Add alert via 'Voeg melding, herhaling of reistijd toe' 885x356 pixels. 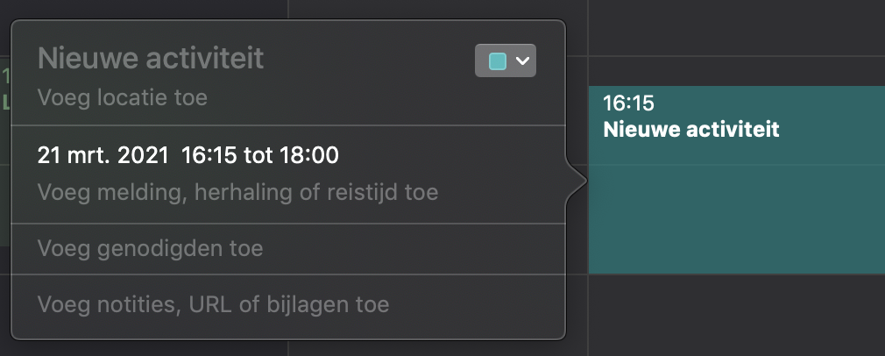coord(237,191)
